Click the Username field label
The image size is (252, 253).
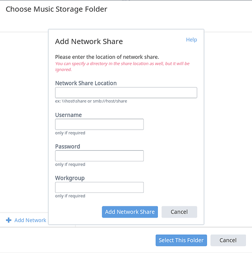pyautogui.click(x=68, y=115)
